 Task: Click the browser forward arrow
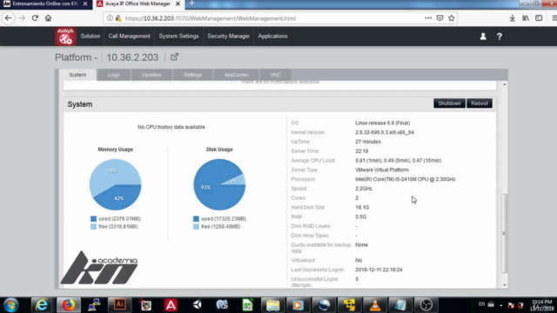click(22, 18)
